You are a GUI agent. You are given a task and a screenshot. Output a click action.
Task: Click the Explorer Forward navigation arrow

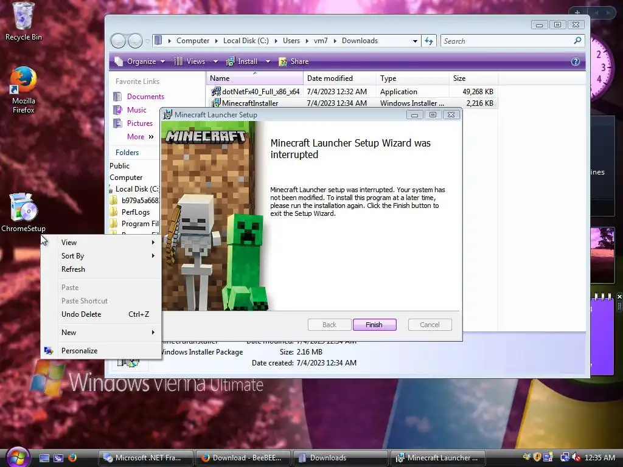pos(135,41)
